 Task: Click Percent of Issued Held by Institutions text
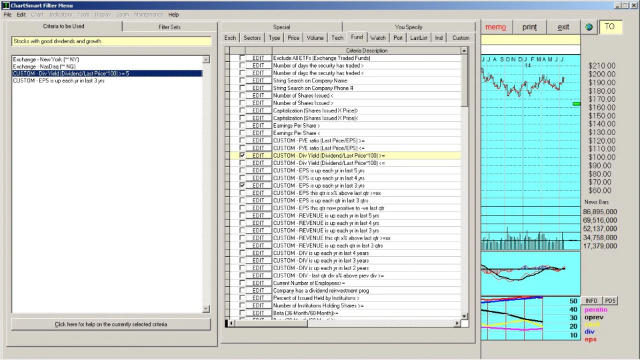pos(316,298)
